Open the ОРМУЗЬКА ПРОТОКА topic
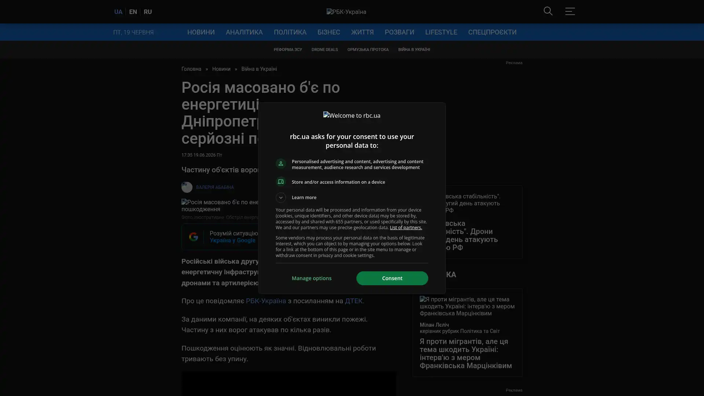704x396 pixels. coord(368,49)
